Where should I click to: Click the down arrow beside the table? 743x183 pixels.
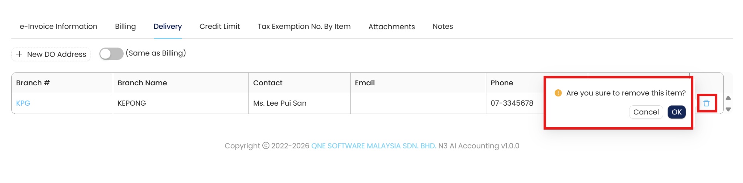[x=728, y=109]
